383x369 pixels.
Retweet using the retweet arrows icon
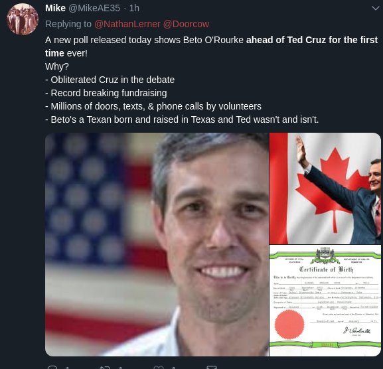click(106, 367)
